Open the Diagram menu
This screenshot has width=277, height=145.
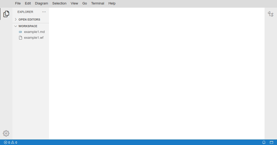[x=42, y=3]
